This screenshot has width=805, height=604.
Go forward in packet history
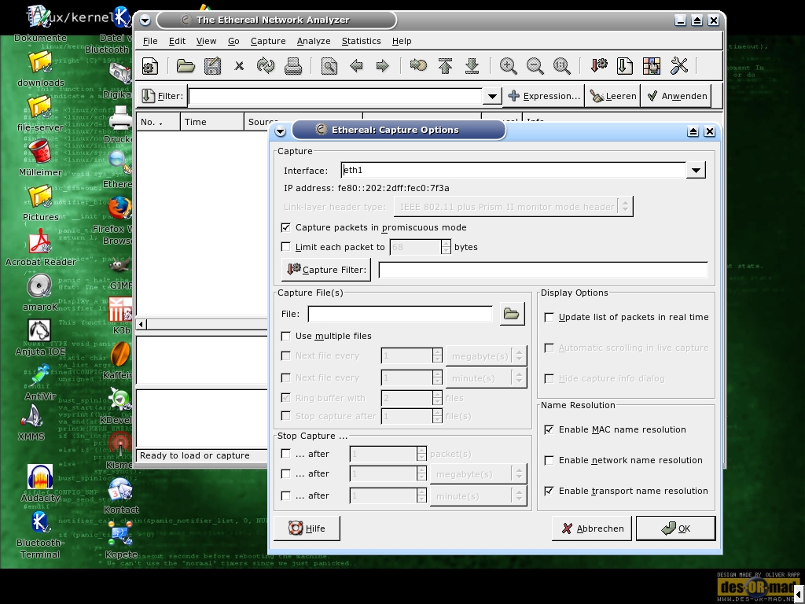[383, 66]
